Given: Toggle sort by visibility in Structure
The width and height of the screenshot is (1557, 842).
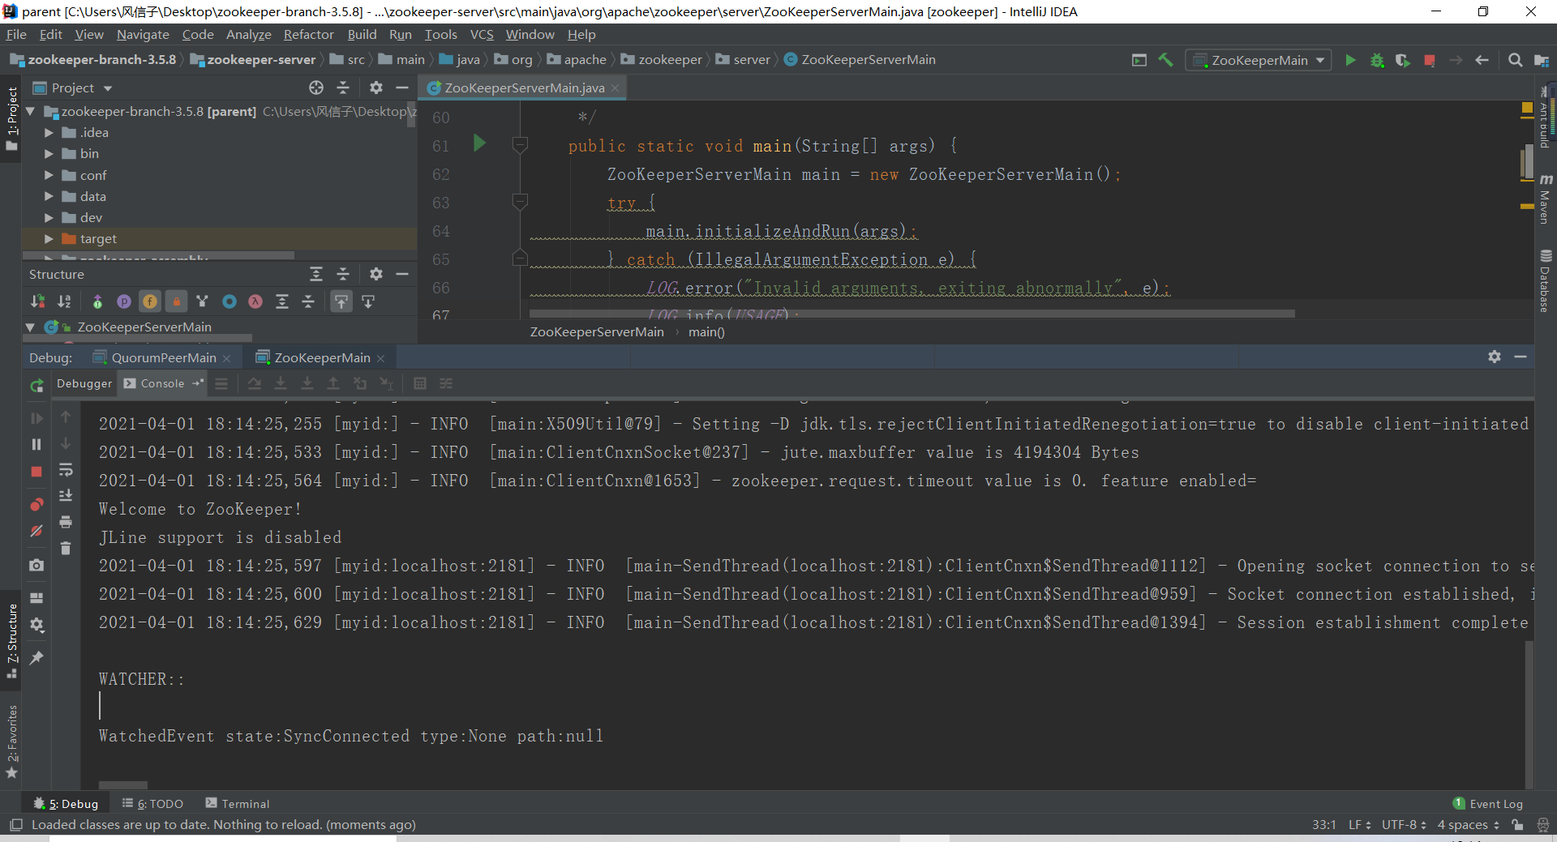Looking at the screenshot, I should click(38, 301).
